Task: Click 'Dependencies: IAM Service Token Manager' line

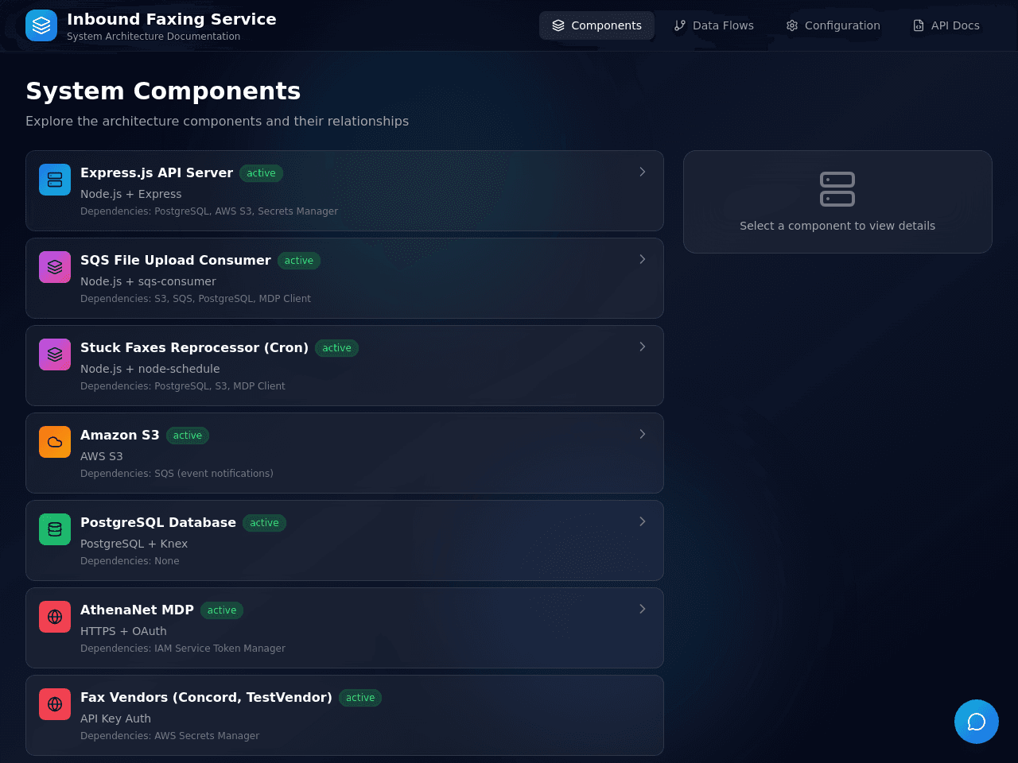Action: 183,649
